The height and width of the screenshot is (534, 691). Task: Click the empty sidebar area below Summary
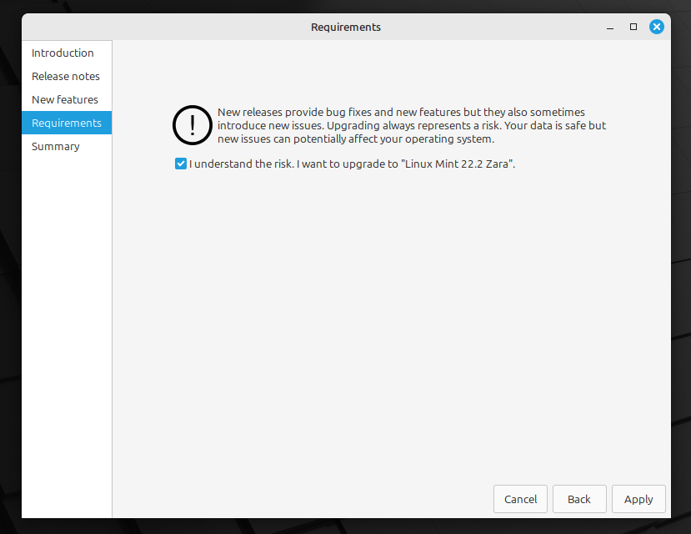[x=66, y=334]
